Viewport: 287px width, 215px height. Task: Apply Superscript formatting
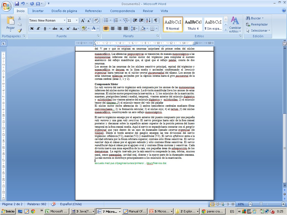point(68,29)
